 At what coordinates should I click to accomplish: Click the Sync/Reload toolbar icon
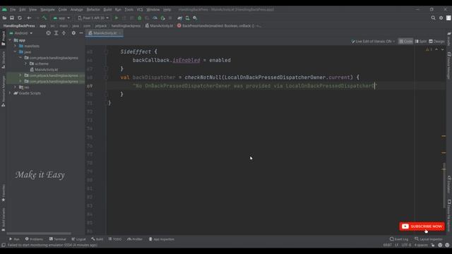click(x=20, y=18)
